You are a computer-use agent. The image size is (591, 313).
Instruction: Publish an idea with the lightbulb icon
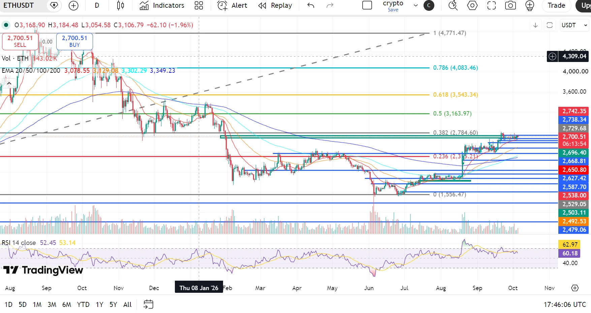coord(530,5)
